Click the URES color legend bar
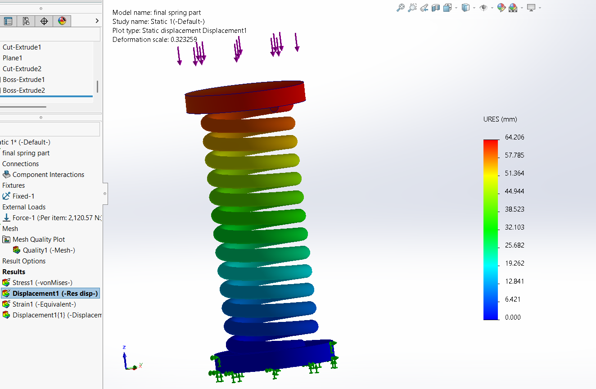 pyautogui.click(x=491, y=230)
